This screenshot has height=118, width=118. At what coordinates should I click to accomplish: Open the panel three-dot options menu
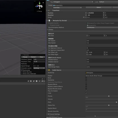(44, 79)
